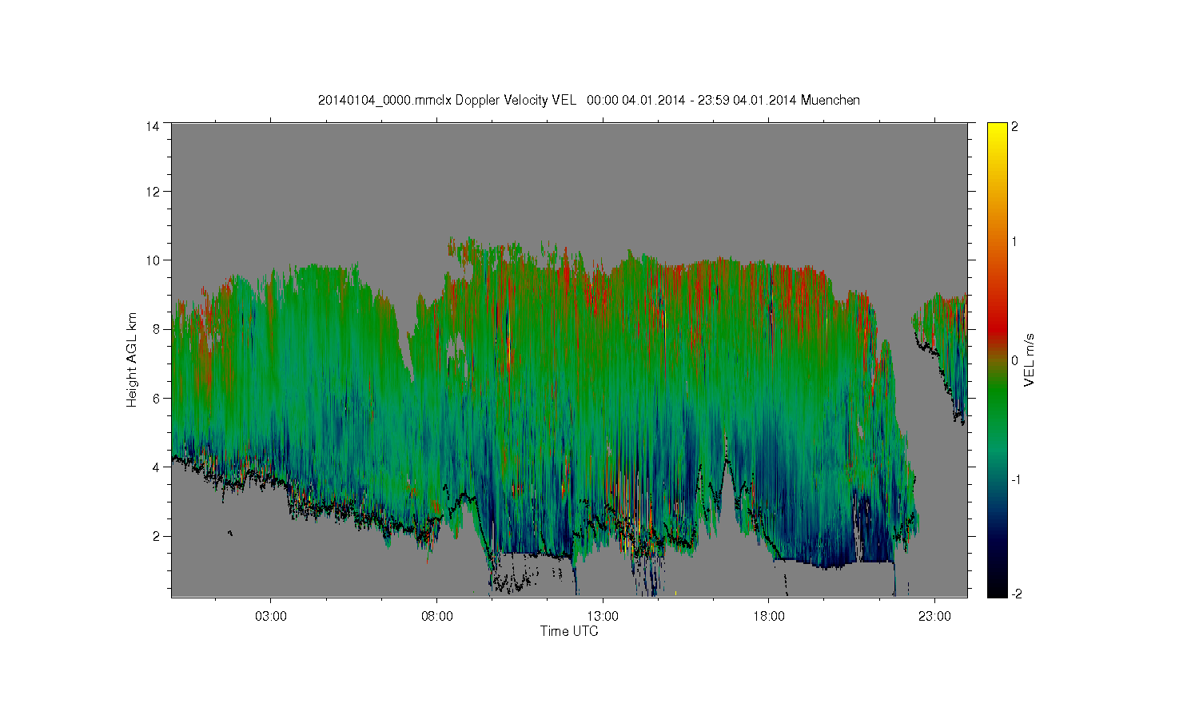Click the 08:00 time axis label

tap(437, 617)
